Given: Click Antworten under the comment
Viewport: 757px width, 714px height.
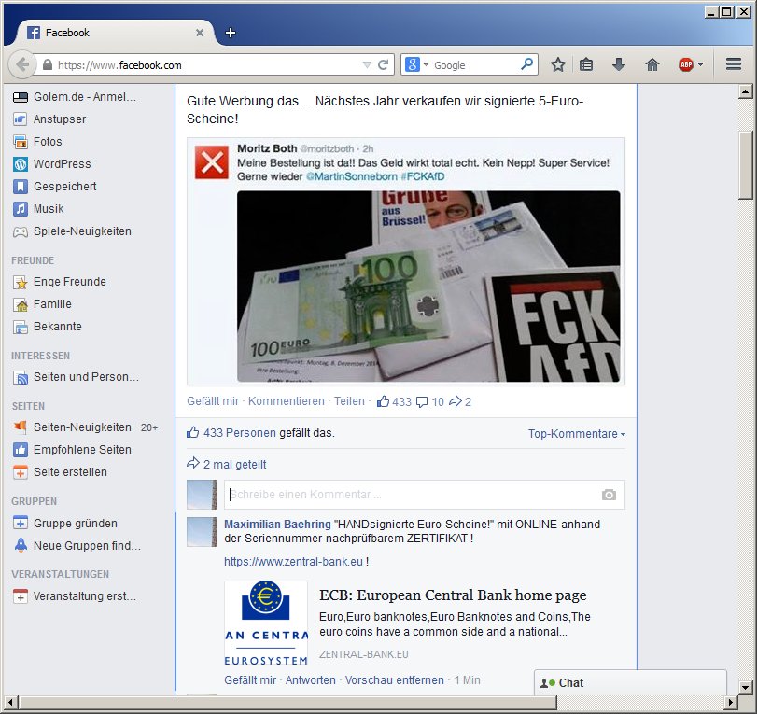Looking at the screenshot, I should click(311, 680).
